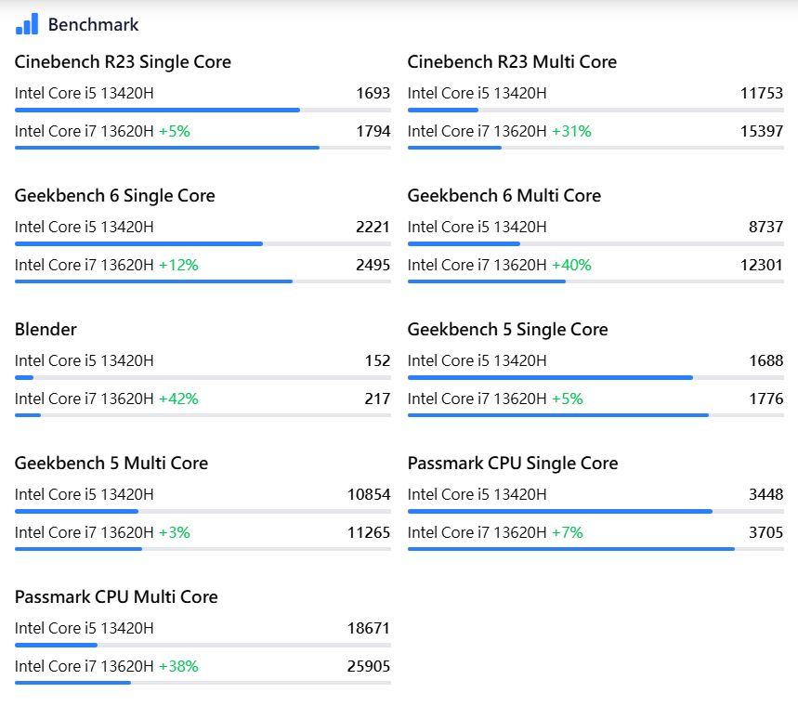This screenshot has height=706, width=798.
Task: Click the +40% label in Geekbench 6 Multi Core
Action: point(571,265)
